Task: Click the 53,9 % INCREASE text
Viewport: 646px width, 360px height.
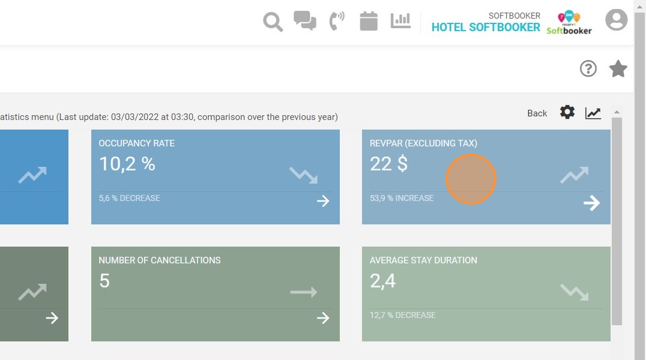Action: [402, 198]
